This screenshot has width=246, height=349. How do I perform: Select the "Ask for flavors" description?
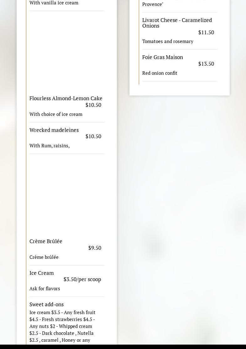pyautogui.click(x=44, y=289)
